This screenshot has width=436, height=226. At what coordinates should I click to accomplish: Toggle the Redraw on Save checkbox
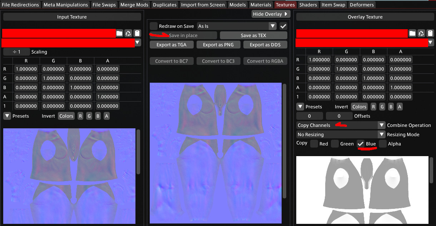[x=154, y=26]
